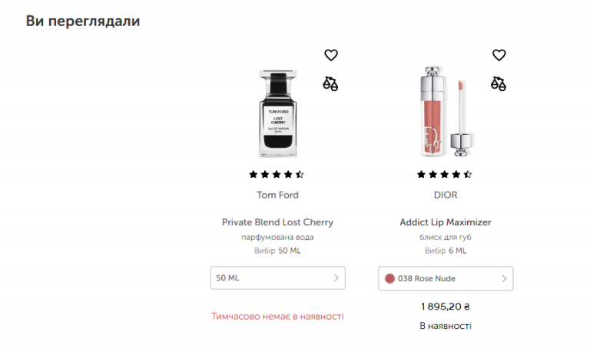Open the 50 ML size dropdown
Screen dimensions: 590x348
[277, 278]
